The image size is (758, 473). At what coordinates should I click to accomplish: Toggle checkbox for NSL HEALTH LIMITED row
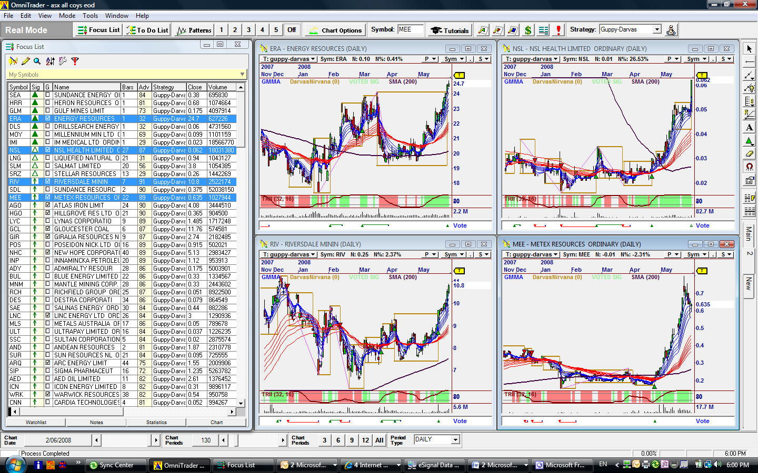48,150
